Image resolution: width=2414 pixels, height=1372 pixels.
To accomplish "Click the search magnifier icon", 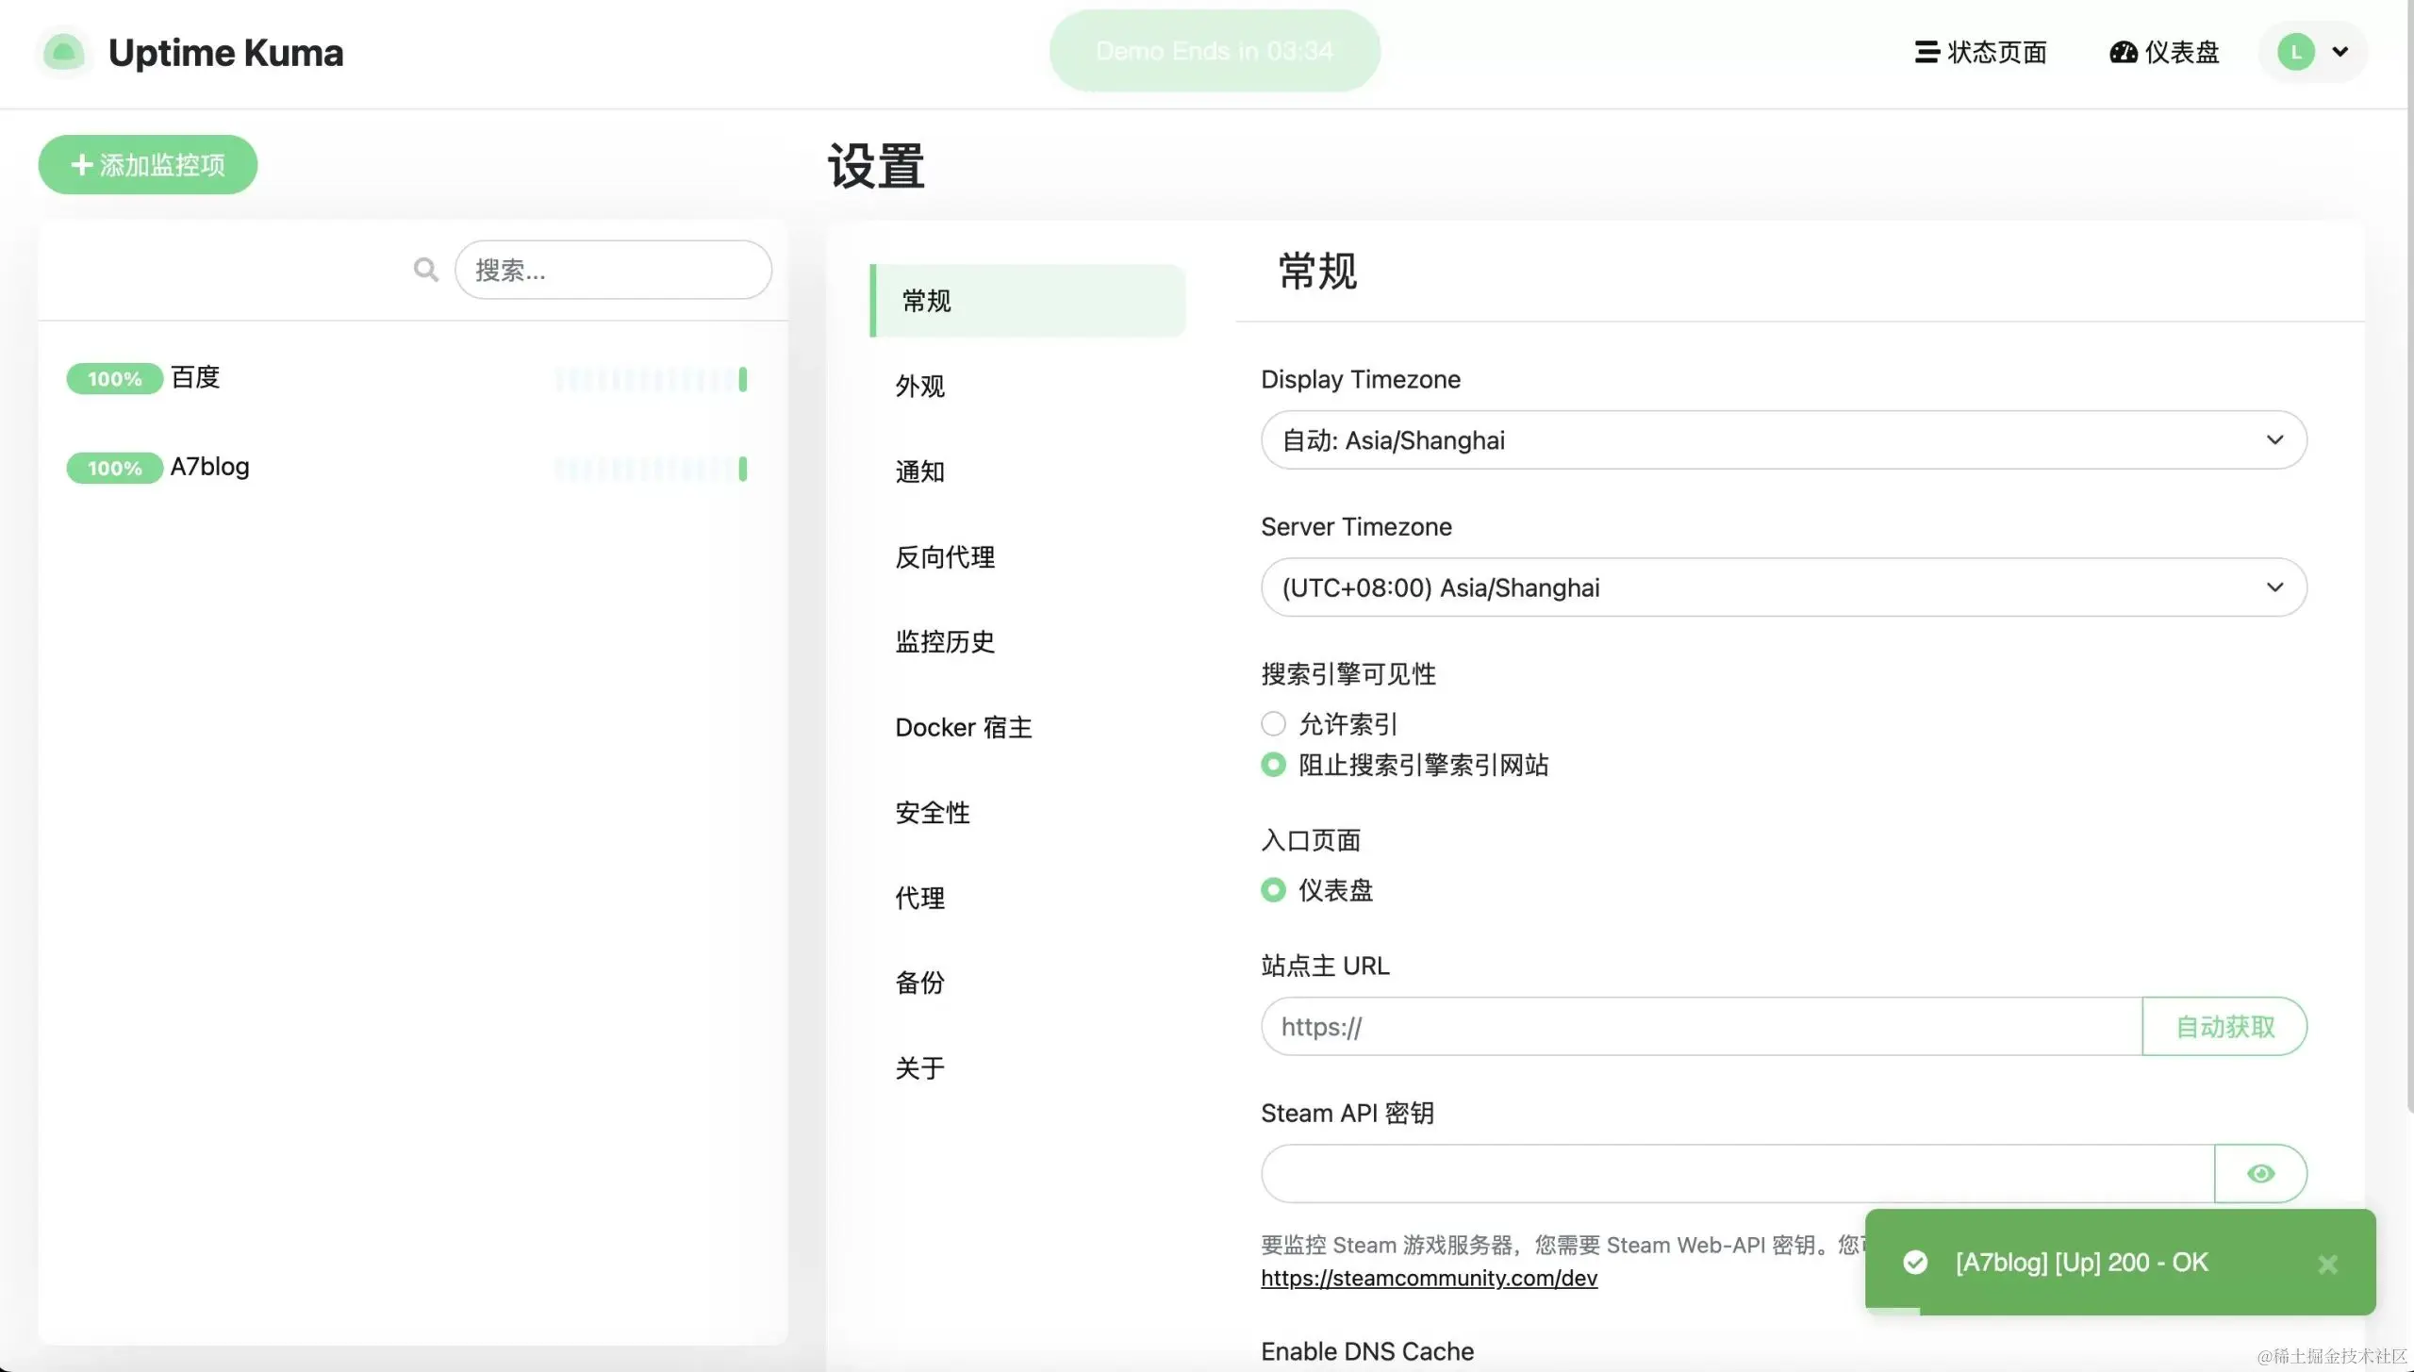I will tap(425, 269).
